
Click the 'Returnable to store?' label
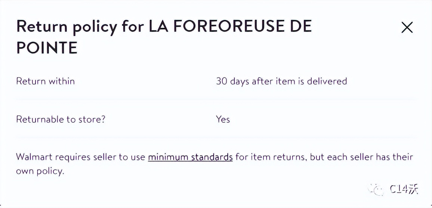pos(61,119)
